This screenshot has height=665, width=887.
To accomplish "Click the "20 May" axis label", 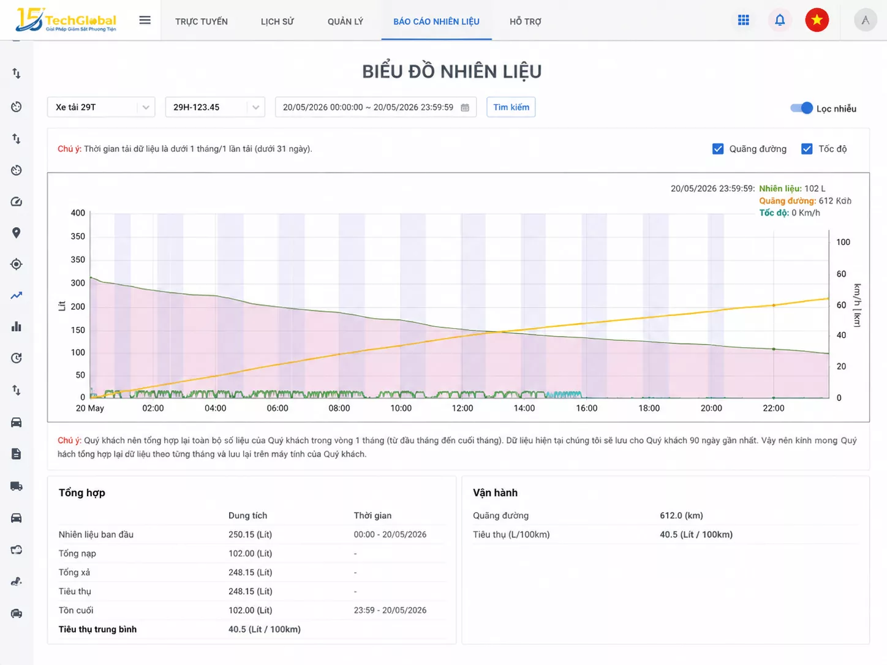I will point(90,408).
